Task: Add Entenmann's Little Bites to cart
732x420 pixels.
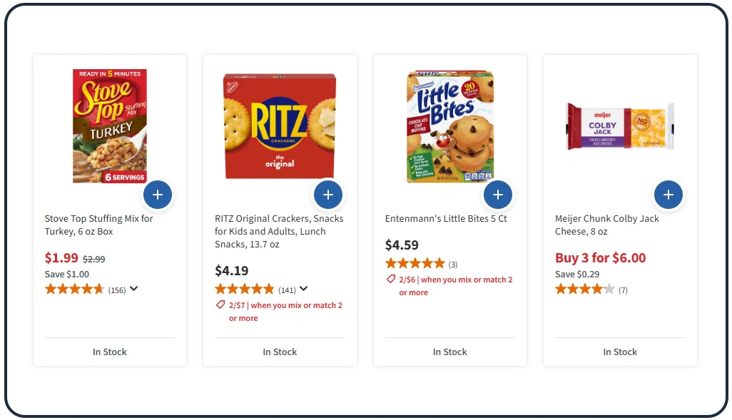Action: tap(498, 194)
